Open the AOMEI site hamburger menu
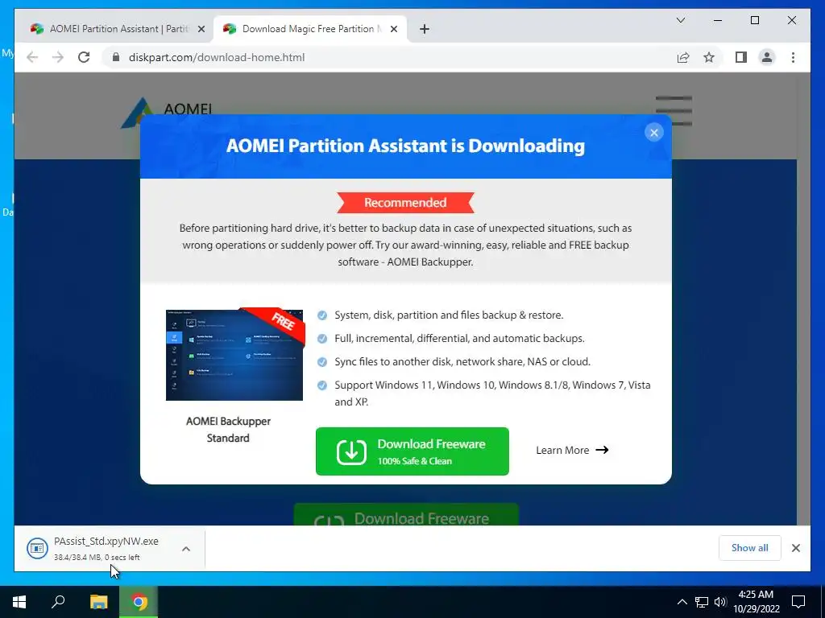The height and width of the screenshot is (618, 825). point(674,111)
